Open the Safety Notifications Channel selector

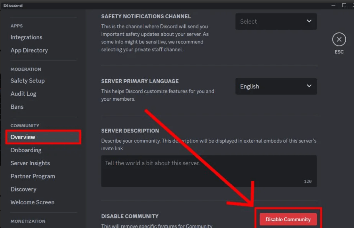(276, 21)
